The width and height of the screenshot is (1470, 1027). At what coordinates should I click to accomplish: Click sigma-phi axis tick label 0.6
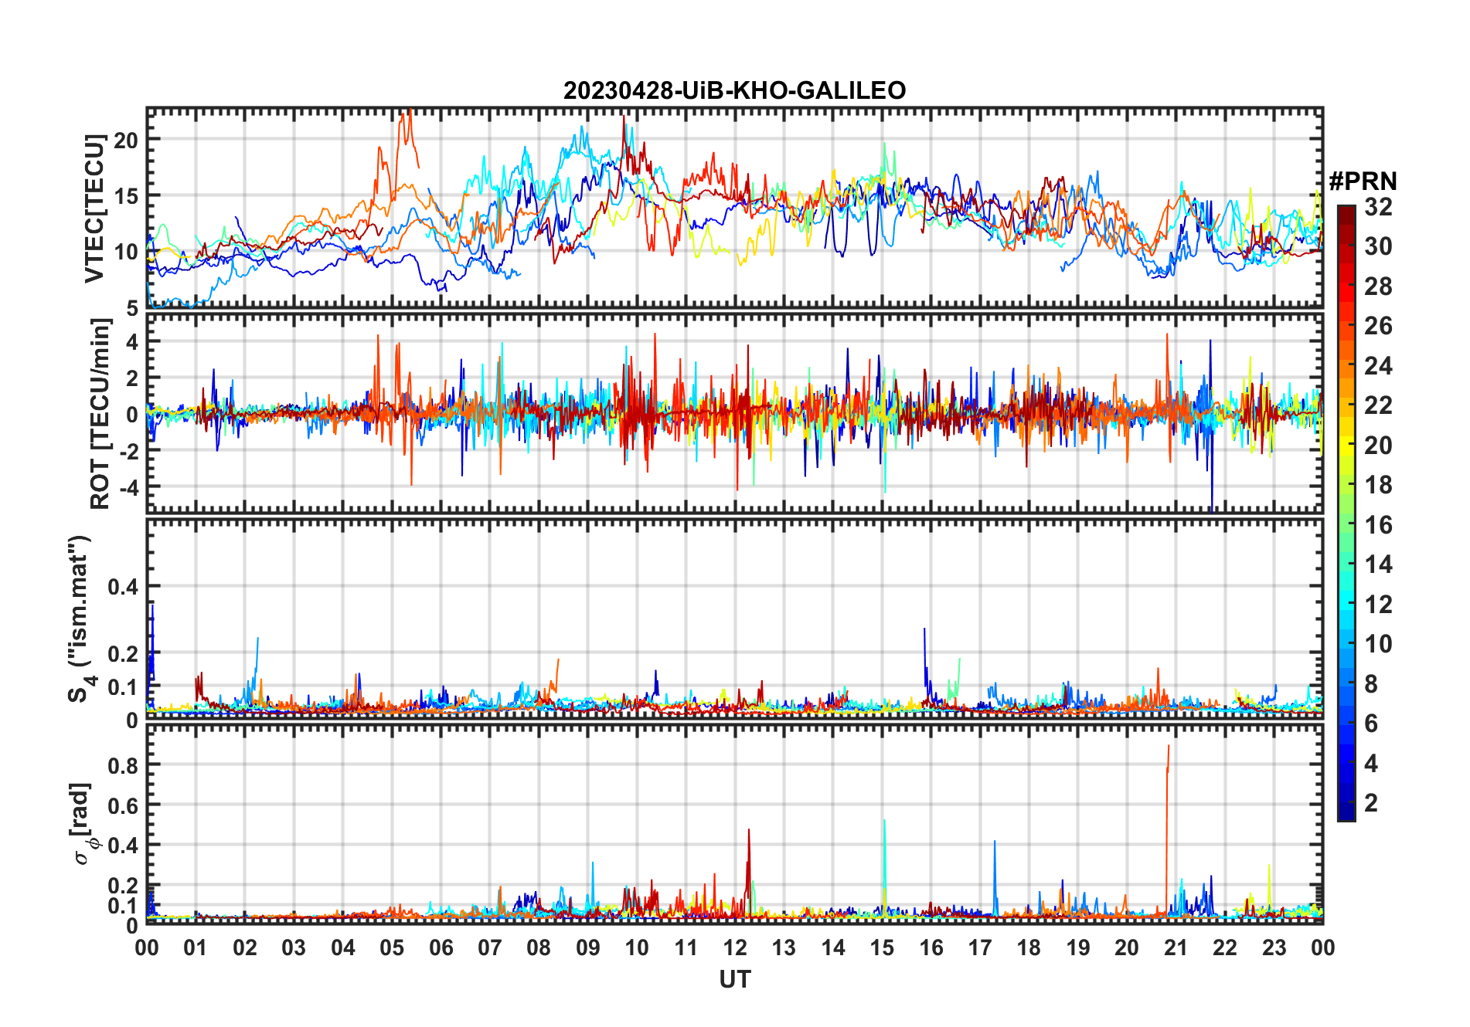click(123, 805)
